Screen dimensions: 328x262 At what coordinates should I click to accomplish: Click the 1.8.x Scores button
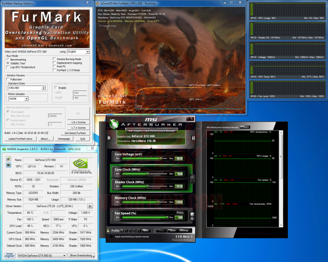point(78,122)
